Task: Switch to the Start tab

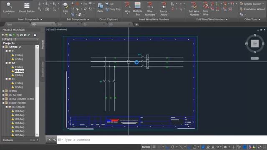Action: tap(9, 25)
